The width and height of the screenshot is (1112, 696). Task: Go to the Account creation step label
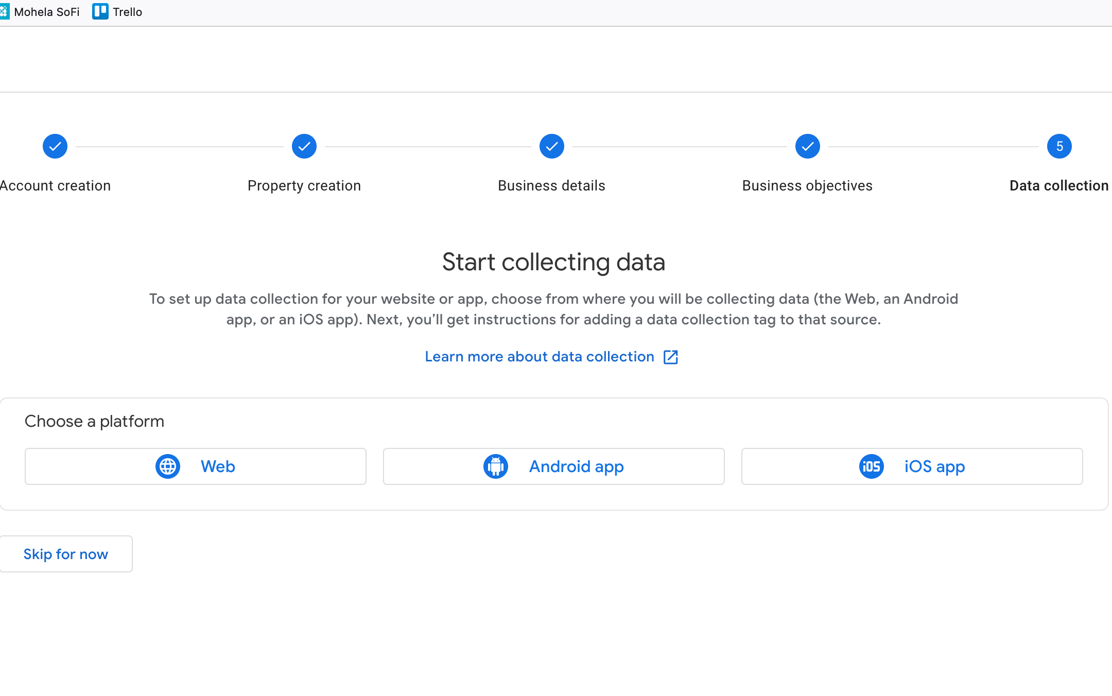55,186
